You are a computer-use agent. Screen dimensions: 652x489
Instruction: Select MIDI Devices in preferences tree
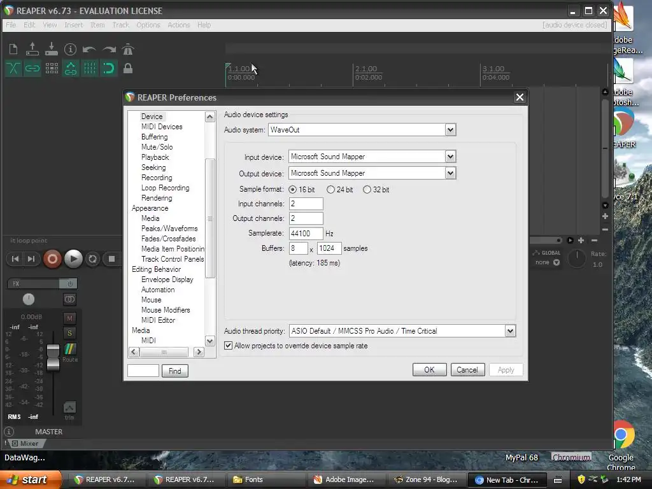pyautogui.click(x=162, y=127)
